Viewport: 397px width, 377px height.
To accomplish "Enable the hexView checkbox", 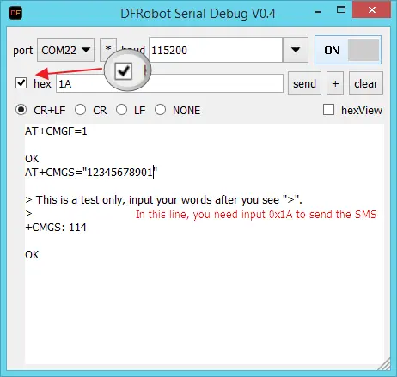I will click(328, 110).
